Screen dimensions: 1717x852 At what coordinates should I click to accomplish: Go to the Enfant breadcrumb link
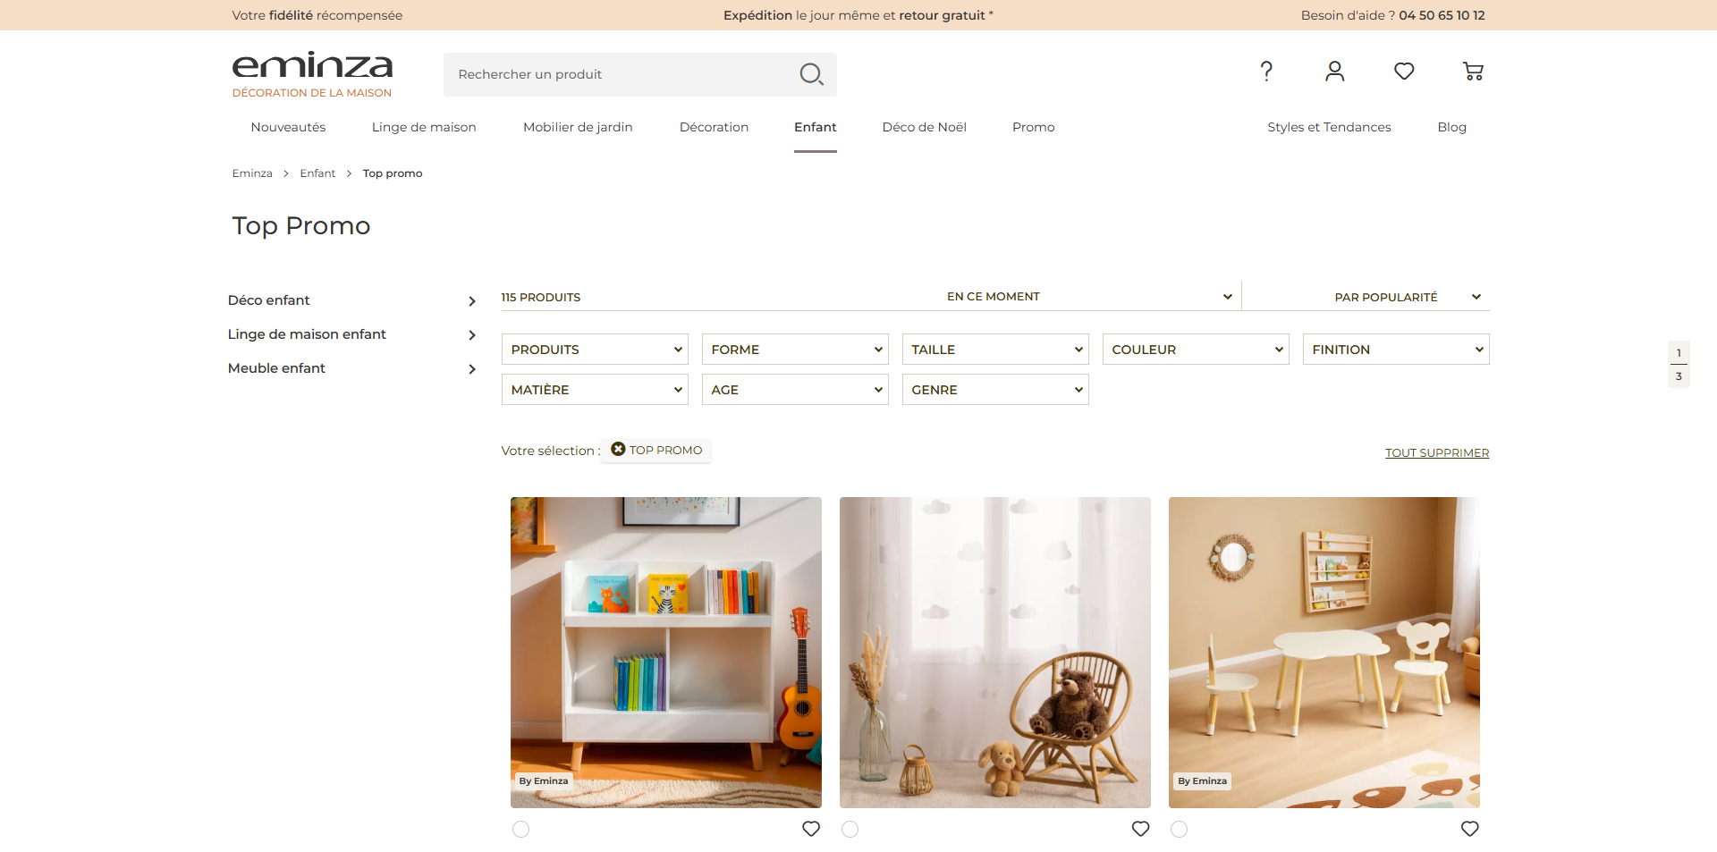click(x=317, y=173)
